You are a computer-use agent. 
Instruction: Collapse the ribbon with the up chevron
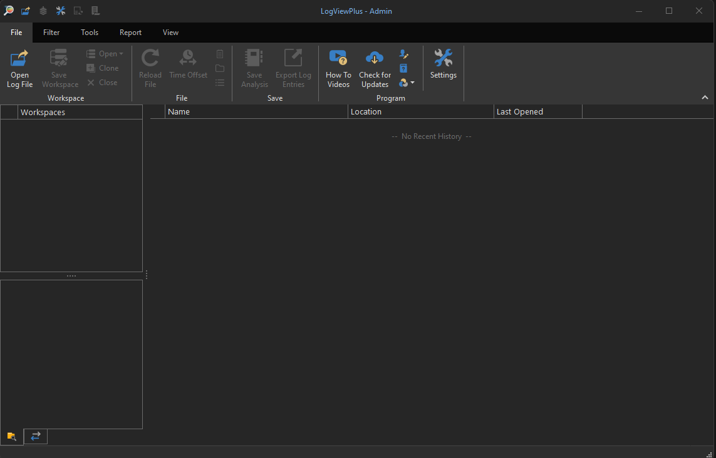tap(705, 97)
